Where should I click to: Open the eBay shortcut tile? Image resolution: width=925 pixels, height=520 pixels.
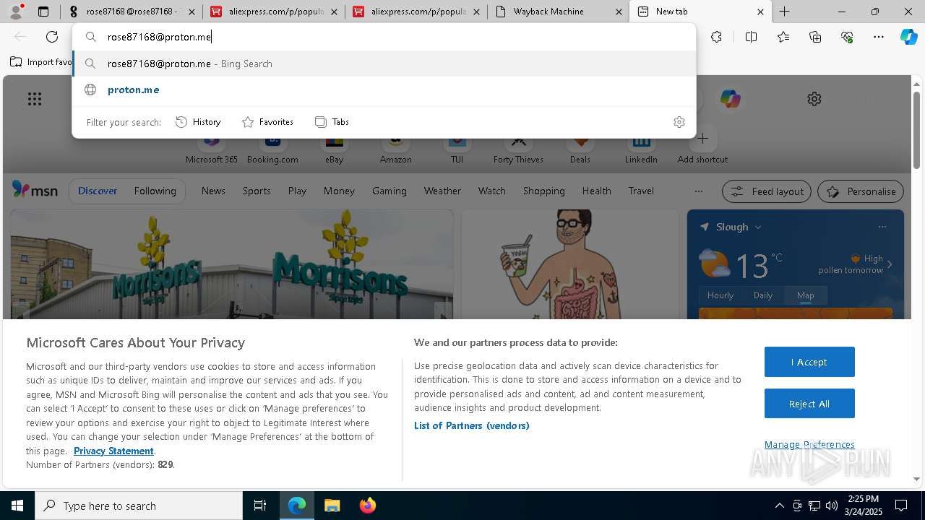pyautogui.click(x=334, y=149)
